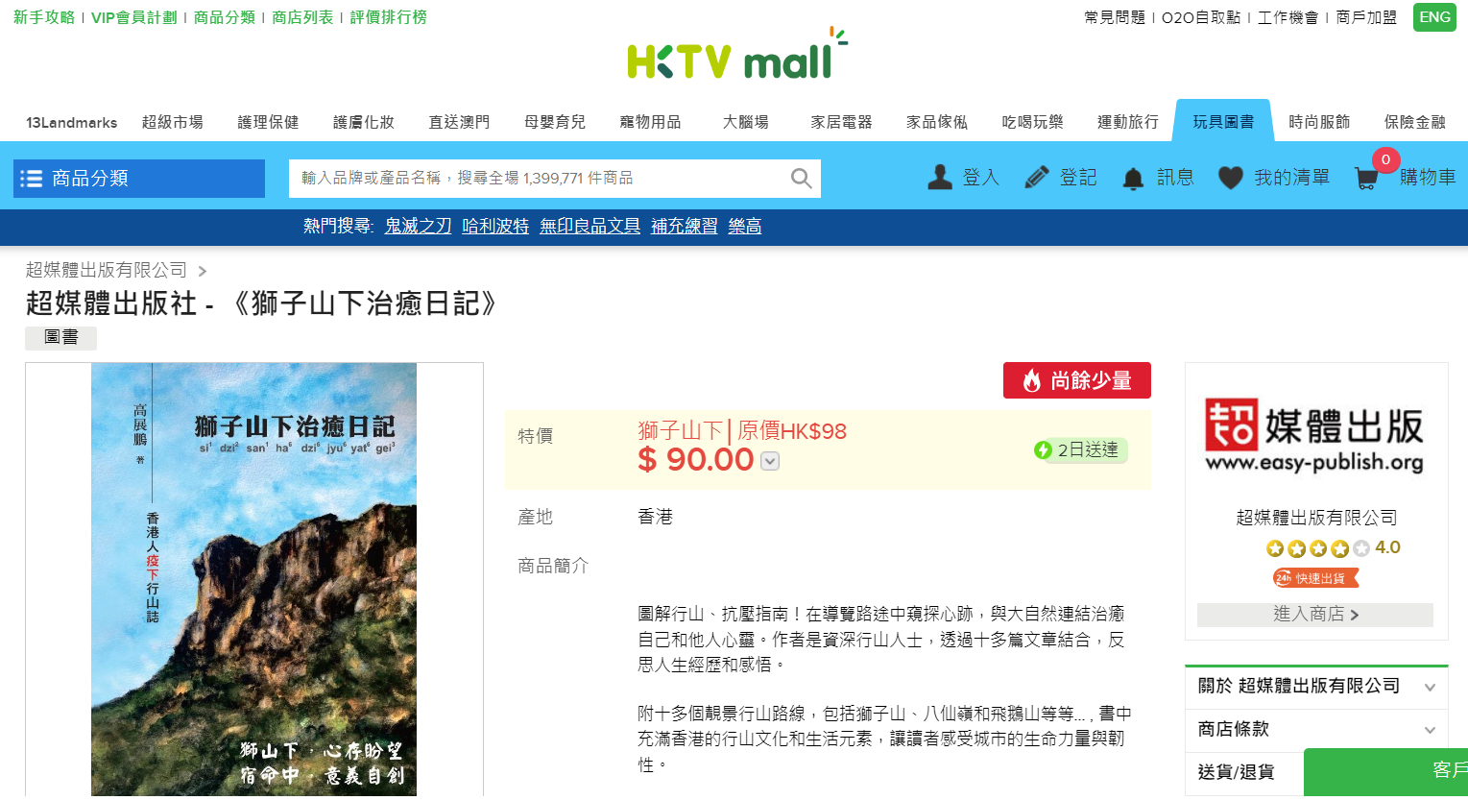Switch language with ENG button
The height and width of the screenshot is (800, 1468).
coord(1434,17)
